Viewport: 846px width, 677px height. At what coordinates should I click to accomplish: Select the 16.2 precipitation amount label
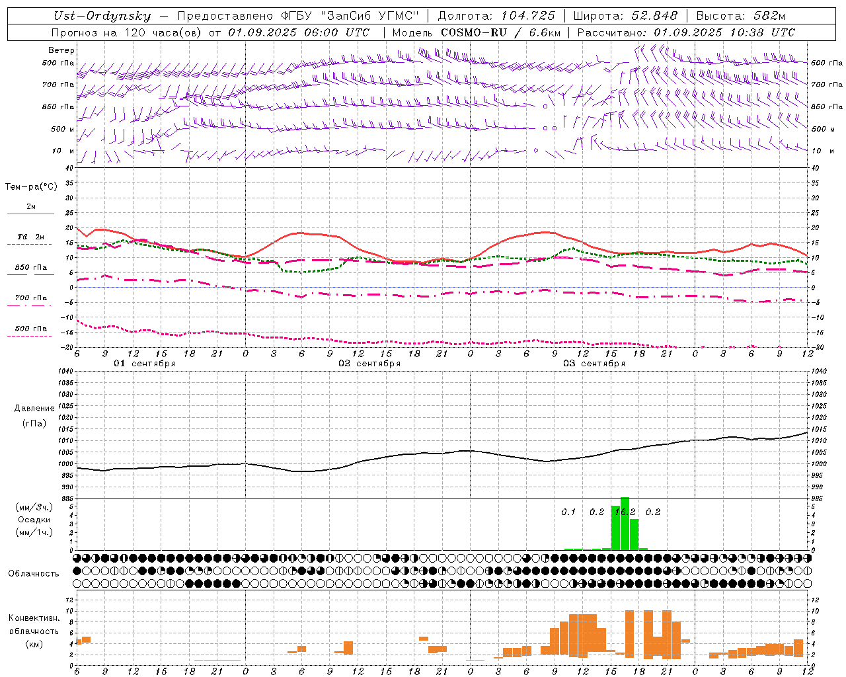[625, 512]
